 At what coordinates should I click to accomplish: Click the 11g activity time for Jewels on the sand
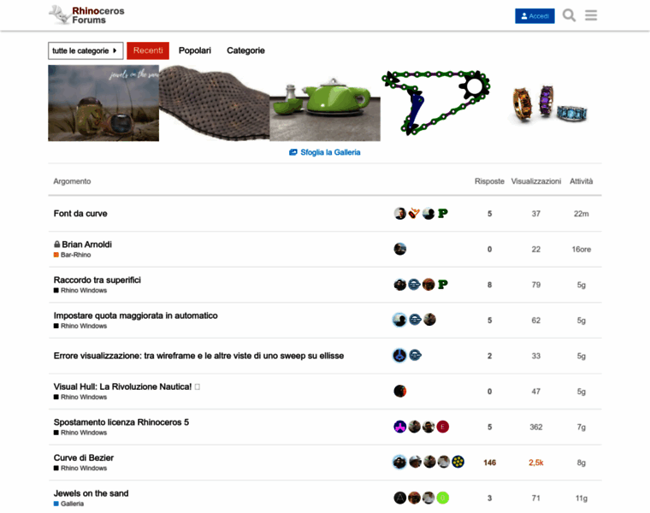(581, 498)
